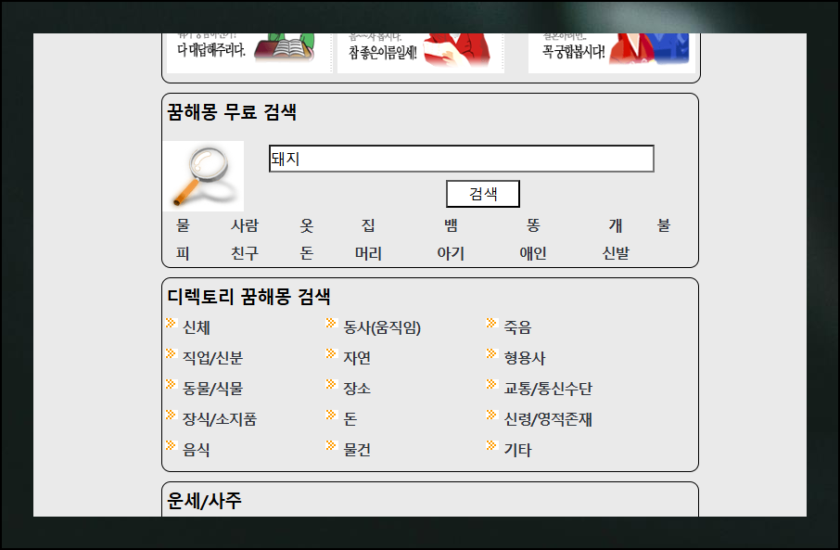Click the orange arrow icon beside 음식

point(171,445)
